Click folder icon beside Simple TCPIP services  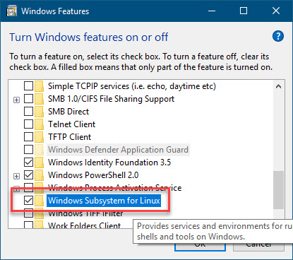pos(39,86)
